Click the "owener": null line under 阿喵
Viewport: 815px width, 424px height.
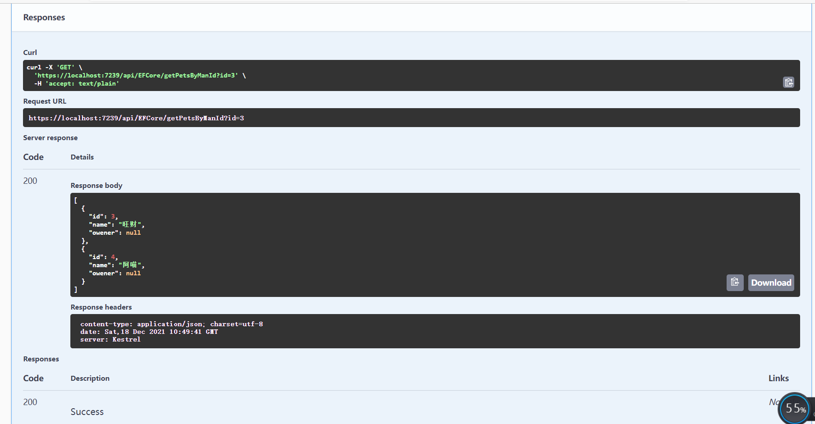115,273
